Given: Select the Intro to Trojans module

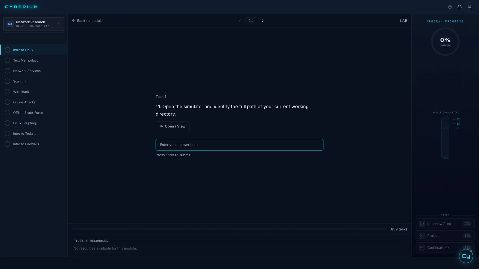Looking at the screenshot, I should [34, 134].
